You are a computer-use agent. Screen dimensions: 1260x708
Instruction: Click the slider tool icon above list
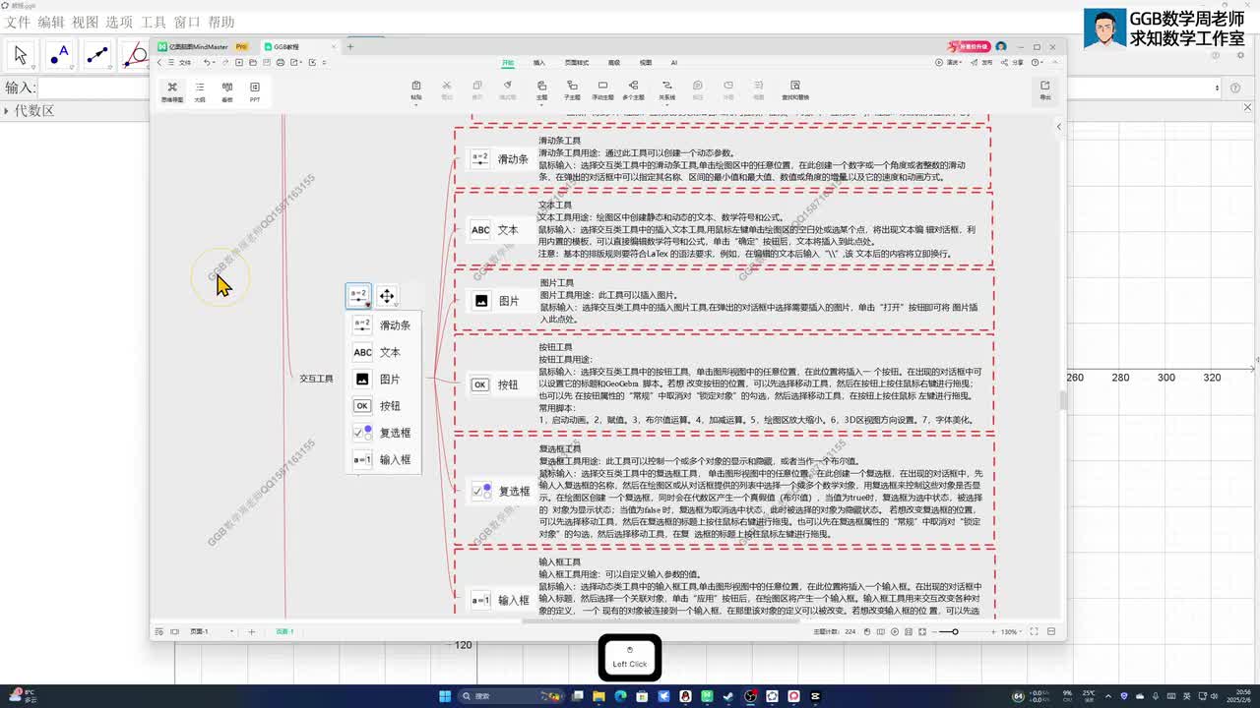pos(358,296)
